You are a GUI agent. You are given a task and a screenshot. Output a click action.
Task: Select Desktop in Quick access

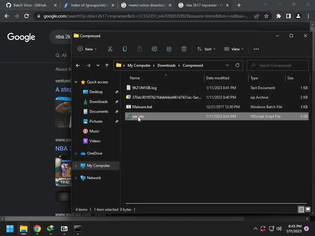[x=96, y=92]
